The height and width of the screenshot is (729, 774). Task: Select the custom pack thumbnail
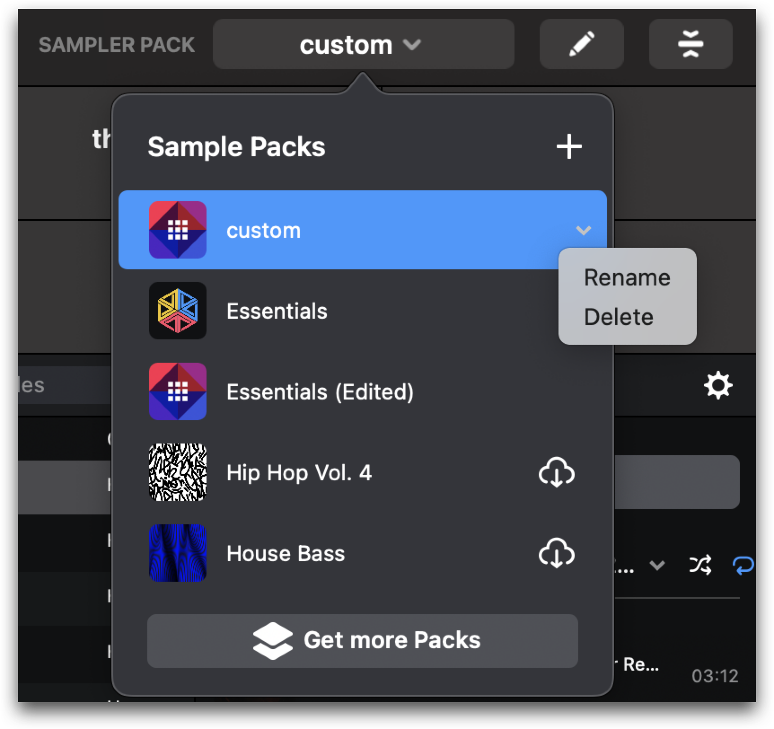[178, 230]
